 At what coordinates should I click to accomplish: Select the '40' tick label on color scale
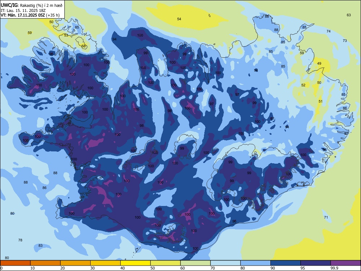[x=123, y=268]
